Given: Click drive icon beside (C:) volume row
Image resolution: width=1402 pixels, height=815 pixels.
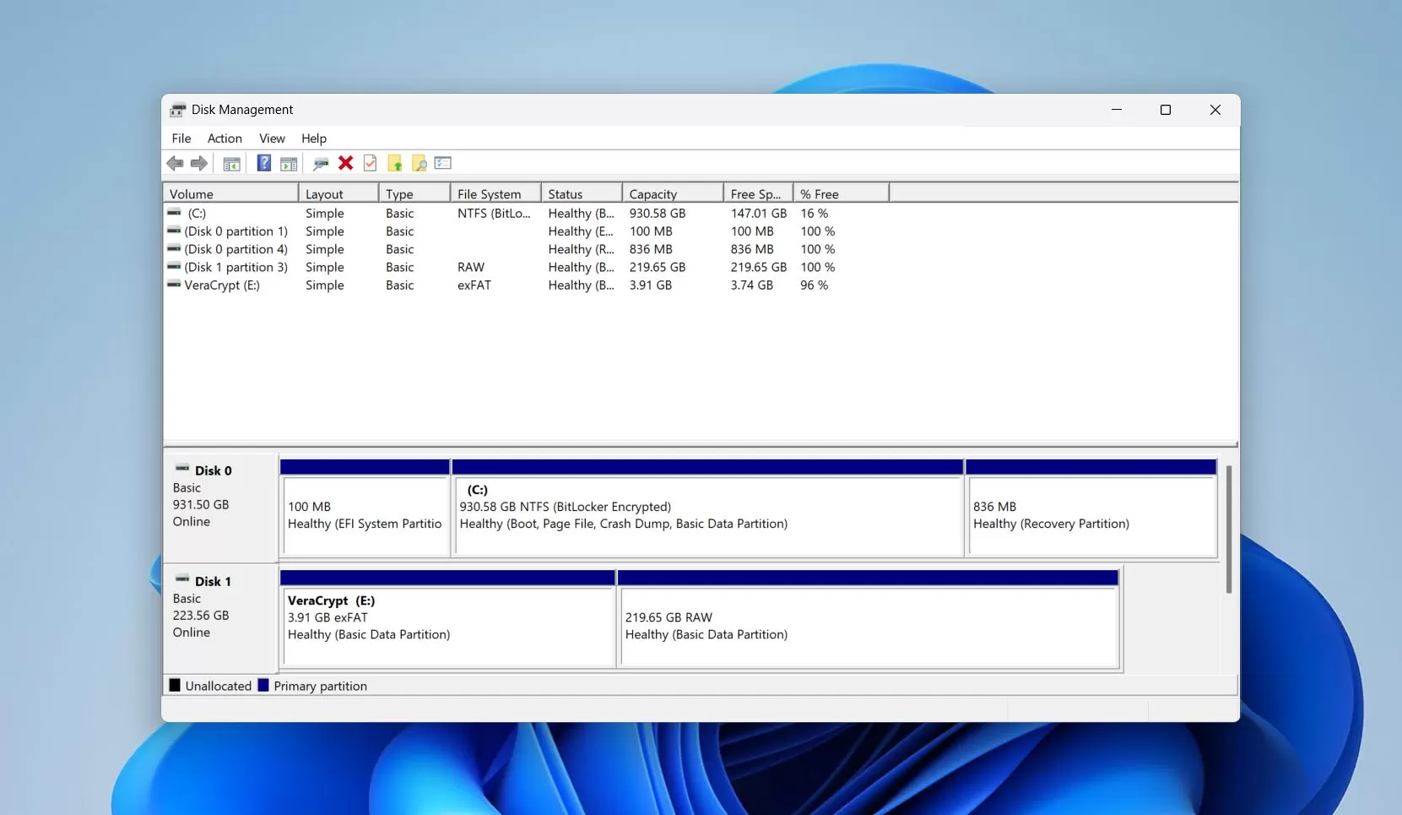Looking at the screenshot, I should pos(174,213).
